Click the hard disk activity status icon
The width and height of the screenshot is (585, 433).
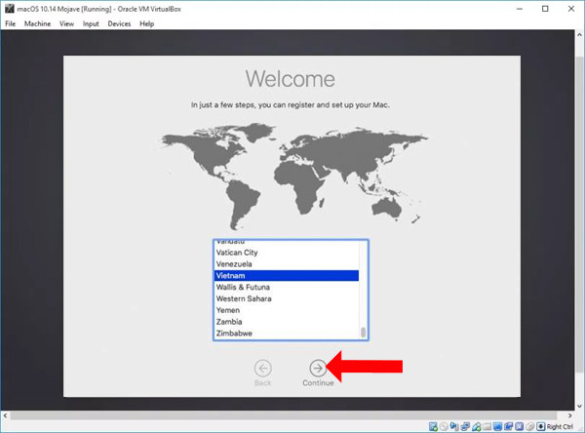pos(433,426)
